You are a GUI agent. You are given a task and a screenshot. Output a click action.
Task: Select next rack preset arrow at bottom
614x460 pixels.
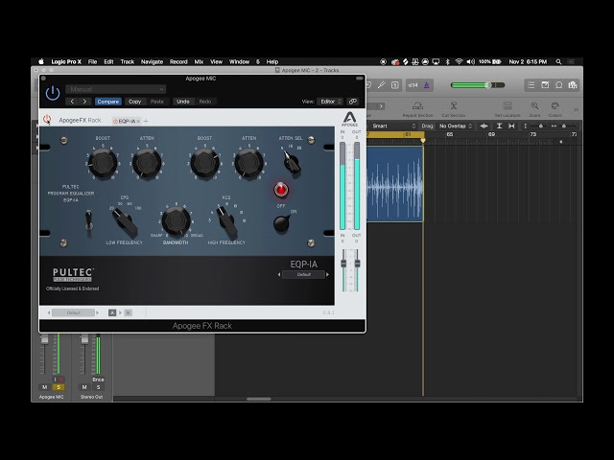[98, 312]
